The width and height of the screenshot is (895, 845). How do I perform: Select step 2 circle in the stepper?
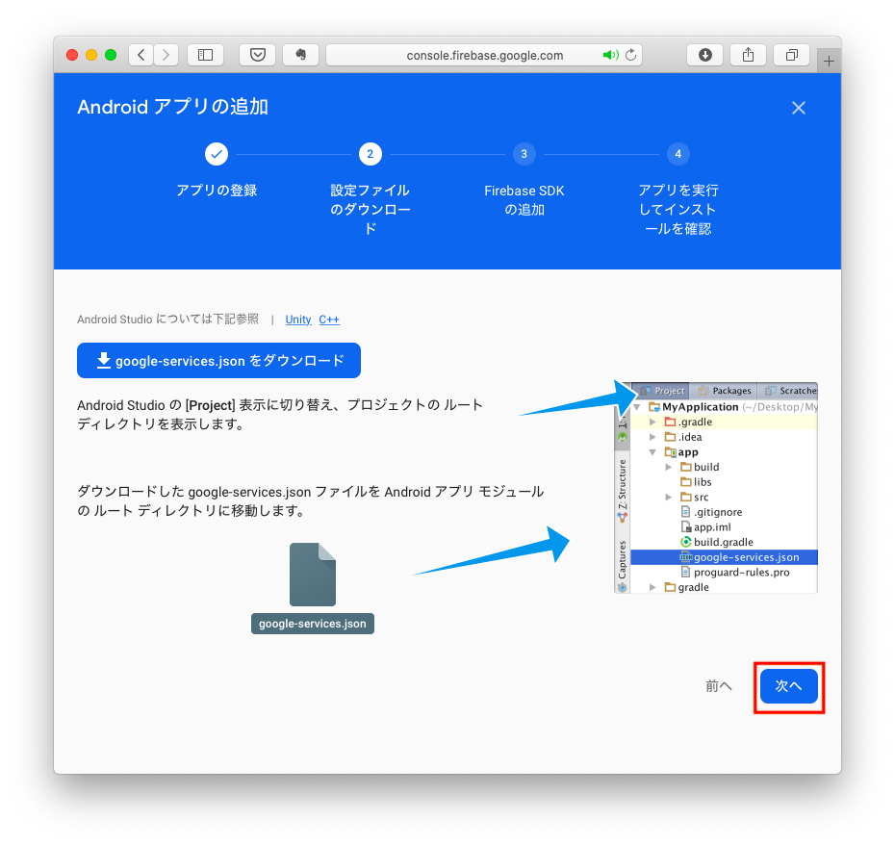pyautogui.click(x=371, y=154)
